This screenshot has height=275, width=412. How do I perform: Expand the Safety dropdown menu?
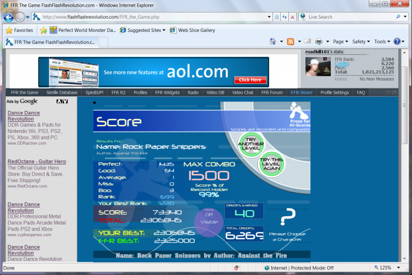click(x=360, y=42)
